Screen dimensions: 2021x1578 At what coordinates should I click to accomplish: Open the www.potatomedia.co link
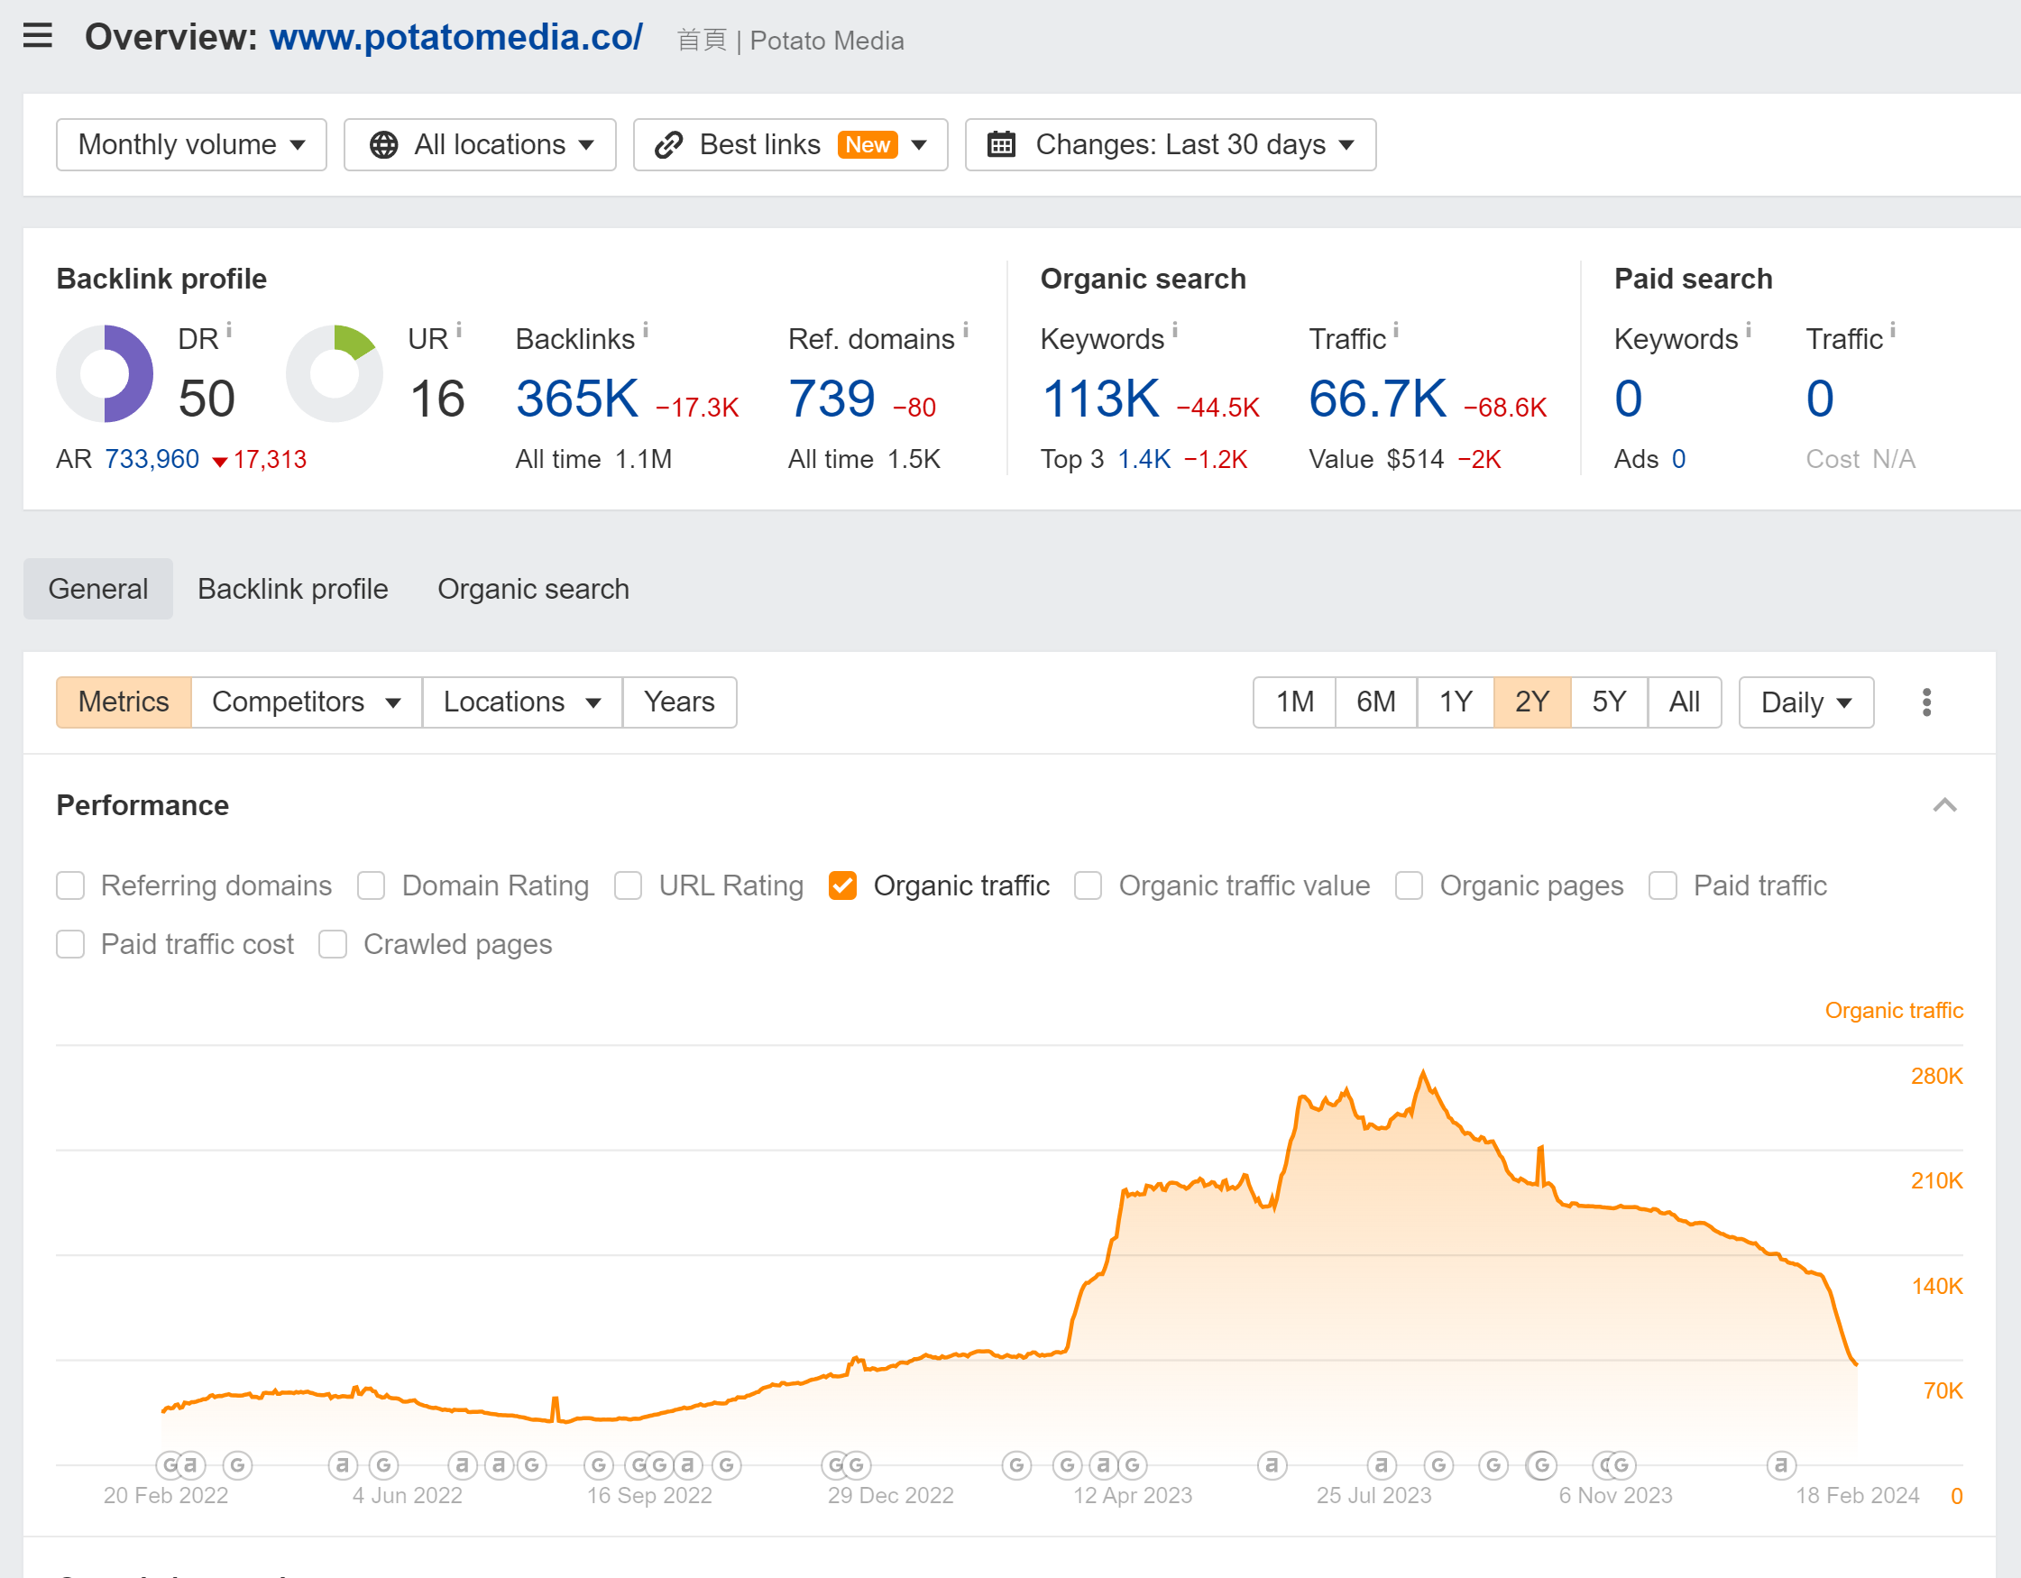pos(455,37)
